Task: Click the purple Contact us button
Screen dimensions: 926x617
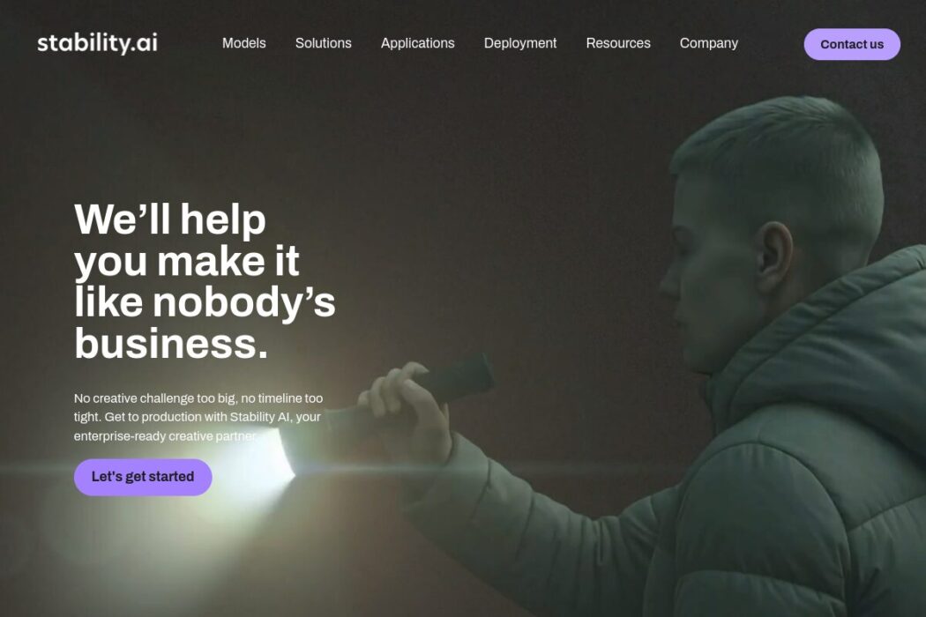Action: pos(852,44)
